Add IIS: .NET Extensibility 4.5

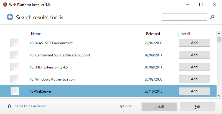click(194, 67)
